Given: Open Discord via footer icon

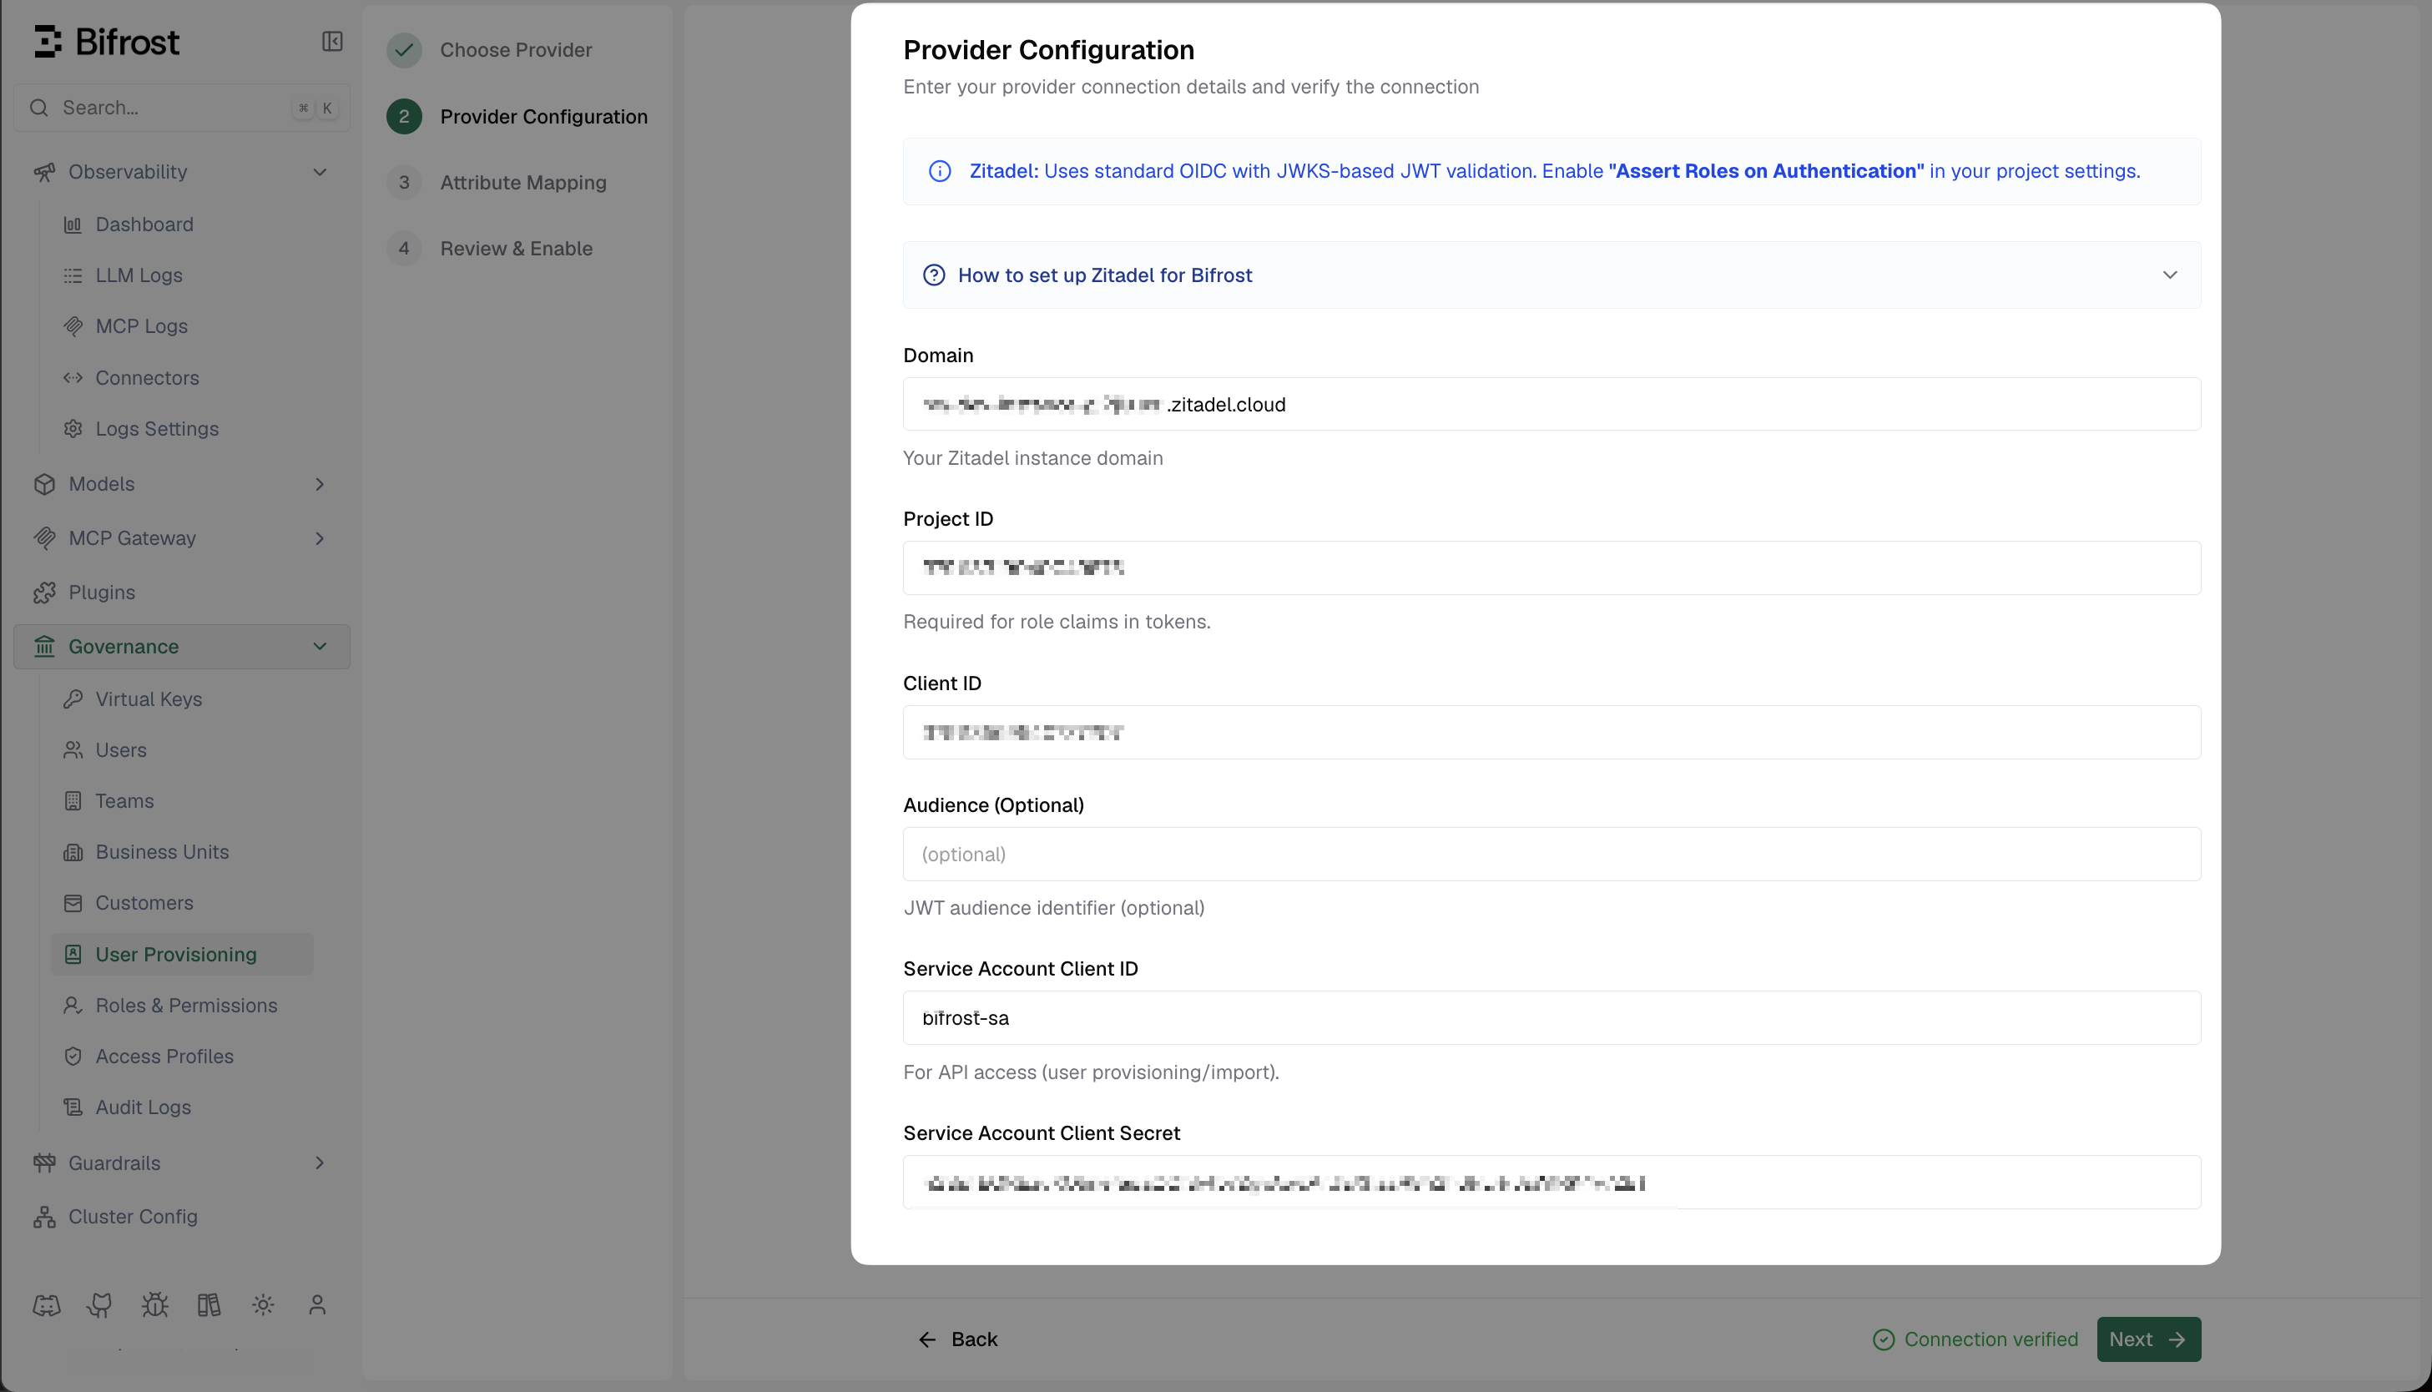Looking at the screenshot, I should coord(47,1305).
